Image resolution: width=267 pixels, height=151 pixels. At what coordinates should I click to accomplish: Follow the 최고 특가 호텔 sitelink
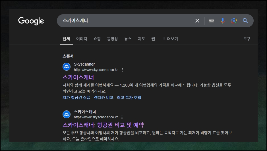point(129,98)
